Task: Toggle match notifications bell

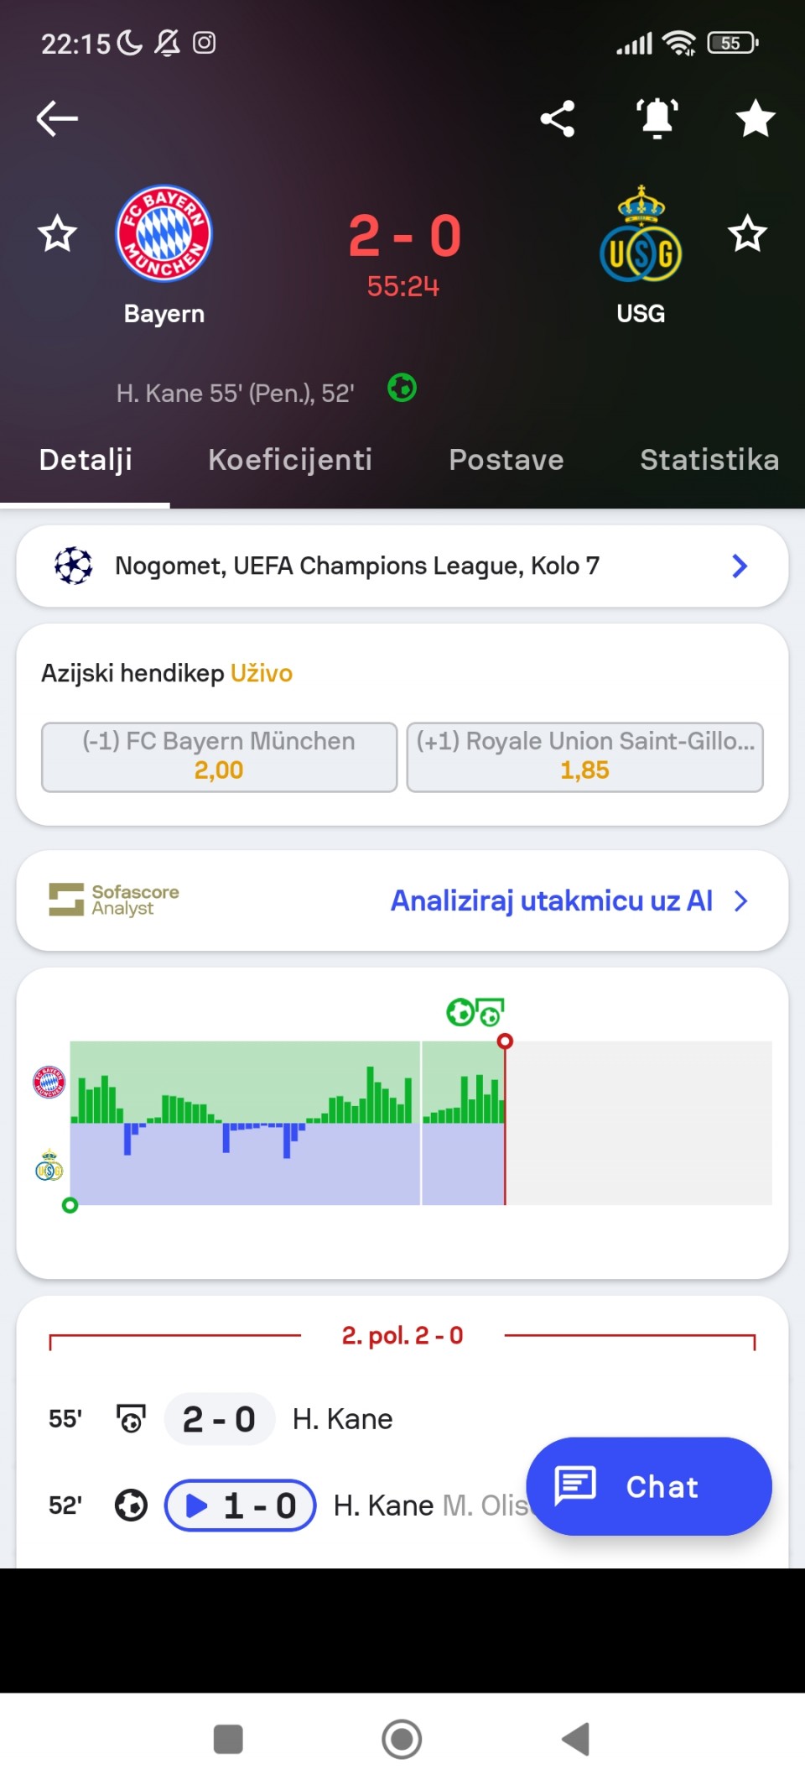Action: click(657, 118)
